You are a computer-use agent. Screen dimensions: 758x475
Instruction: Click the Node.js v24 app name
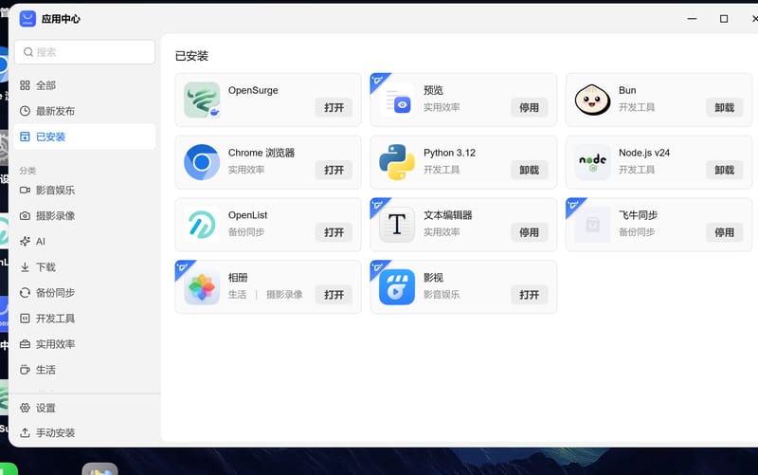[644, 153]
